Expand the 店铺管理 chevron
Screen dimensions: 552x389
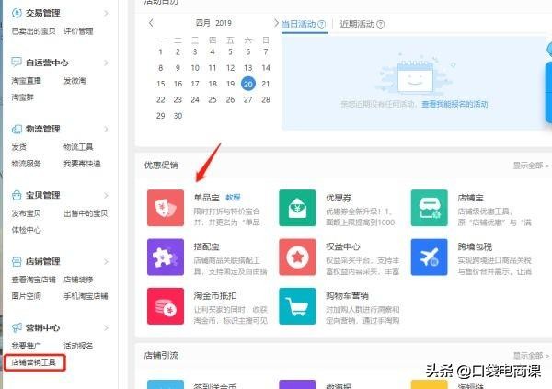(x=107, y=261)
